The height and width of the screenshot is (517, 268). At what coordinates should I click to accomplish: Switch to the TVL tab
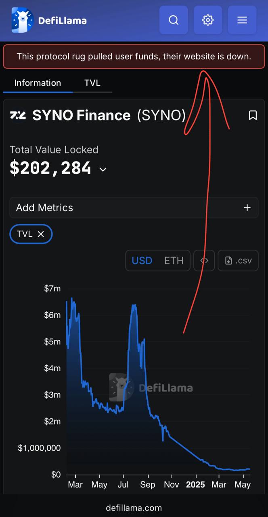pyautogui.click(x=92, y=83)
